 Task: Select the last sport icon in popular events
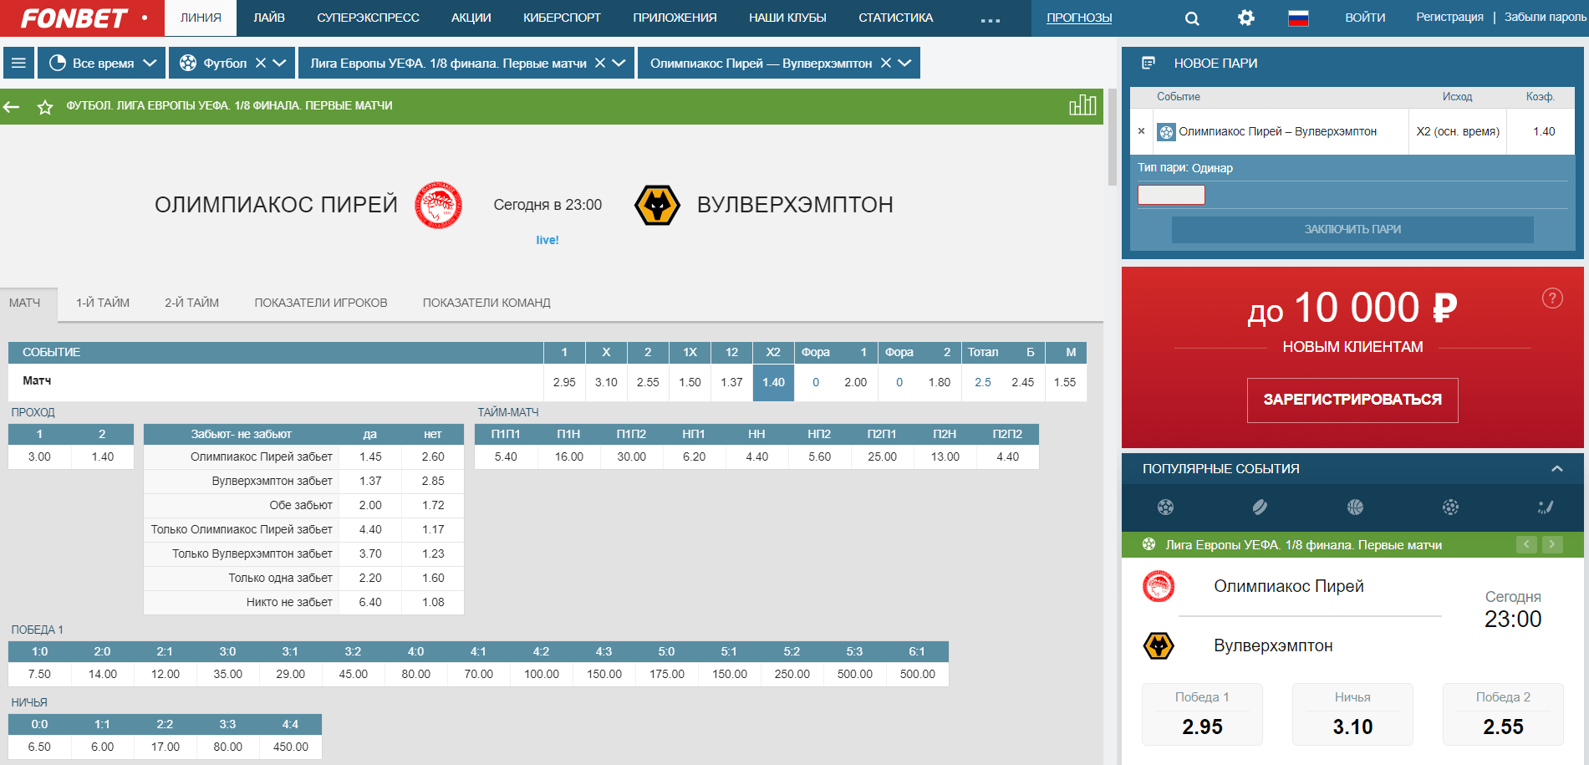[x=1546, y=507]
